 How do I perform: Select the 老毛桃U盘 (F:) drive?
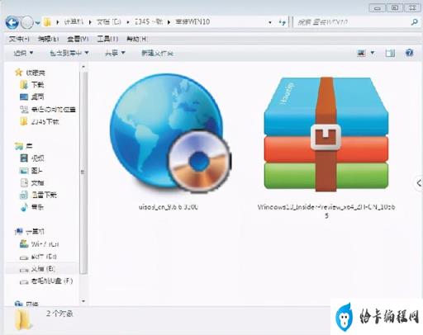pos(46,281)
